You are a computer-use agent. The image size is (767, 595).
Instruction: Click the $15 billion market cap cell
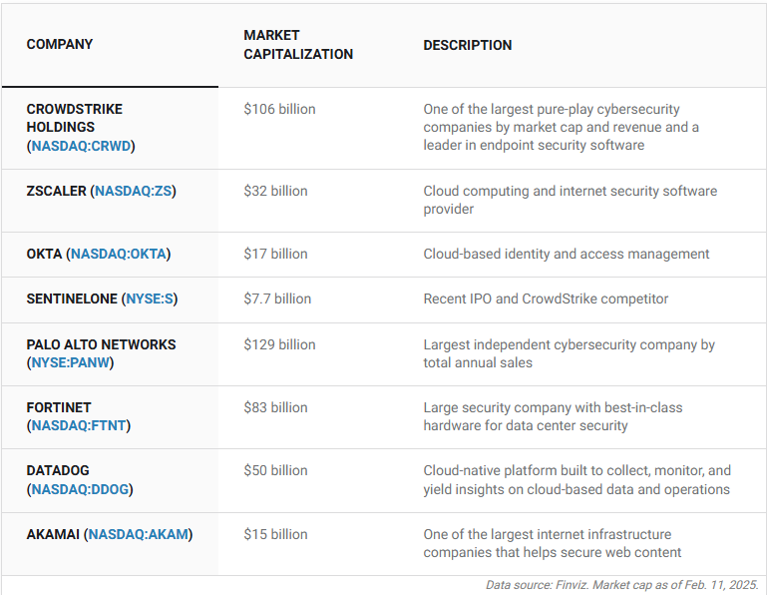pyautogui.click(x=276, y=534)
